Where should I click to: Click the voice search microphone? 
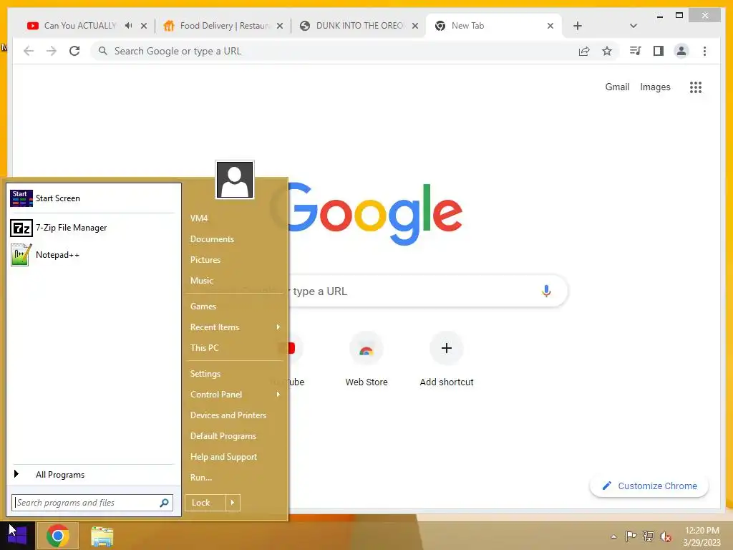tap(546, 291)
